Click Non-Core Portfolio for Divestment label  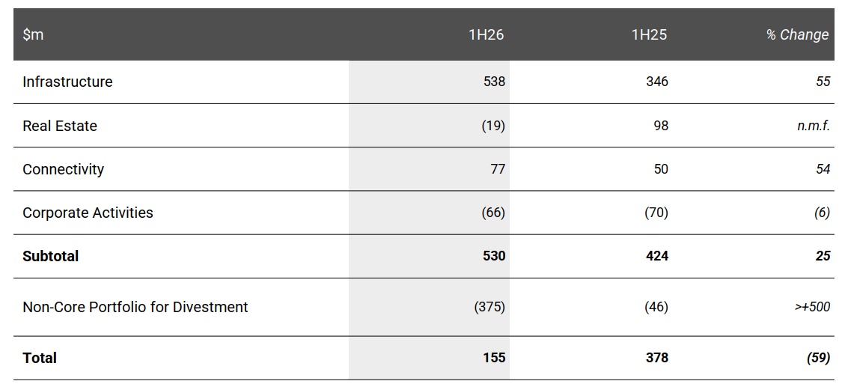[x=135, y=307]
